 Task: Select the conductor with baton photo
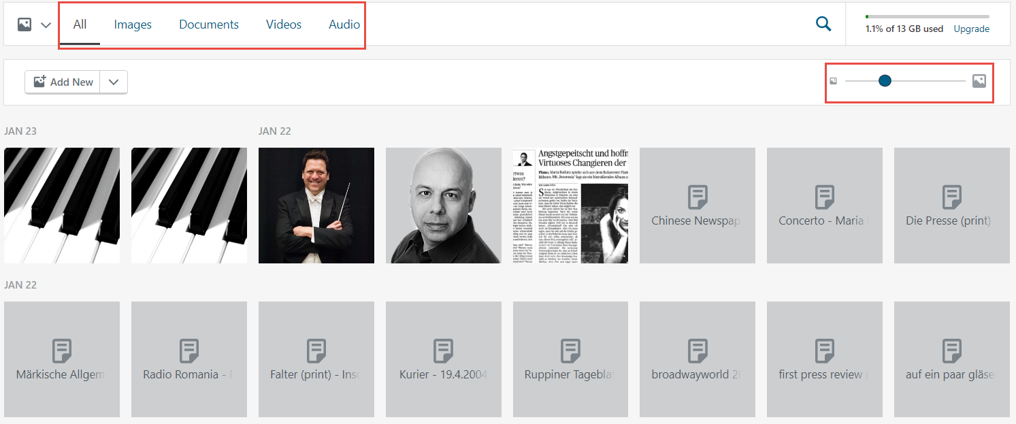pyautogui.click(x=316, y=206)
